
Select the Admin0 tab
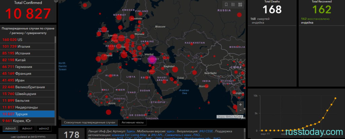point(10,129)
